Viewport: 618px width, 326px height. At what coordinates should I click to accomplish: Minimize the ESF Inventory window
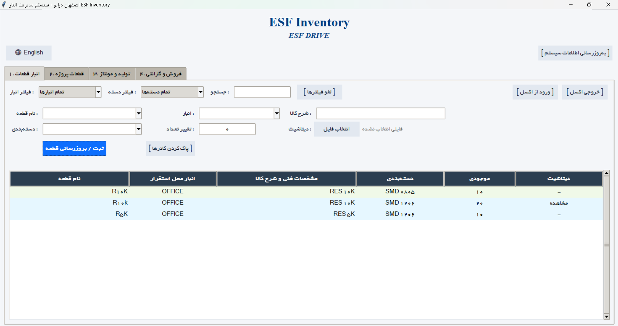pos(571,5)
